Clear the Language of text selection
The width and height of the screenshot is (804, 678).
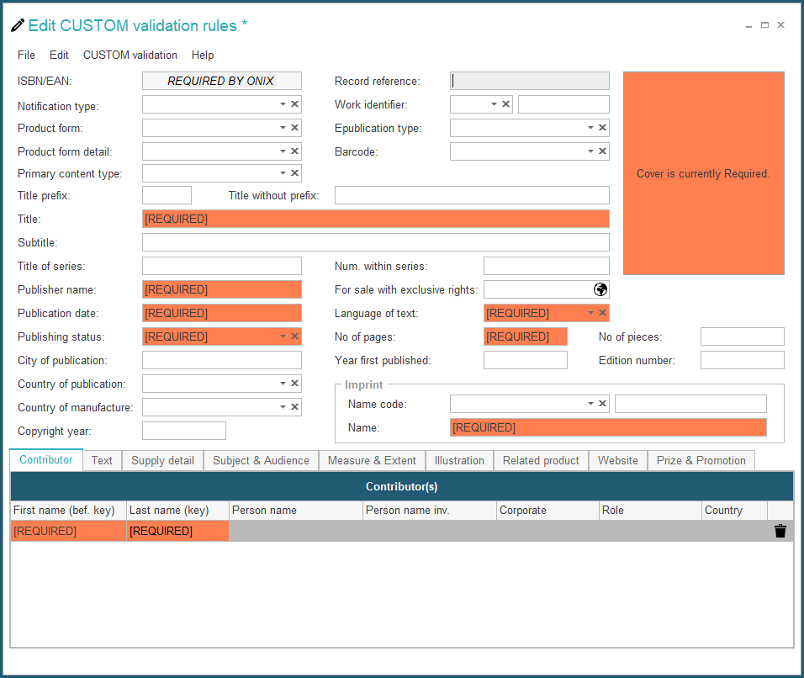(x=602, y=313)
